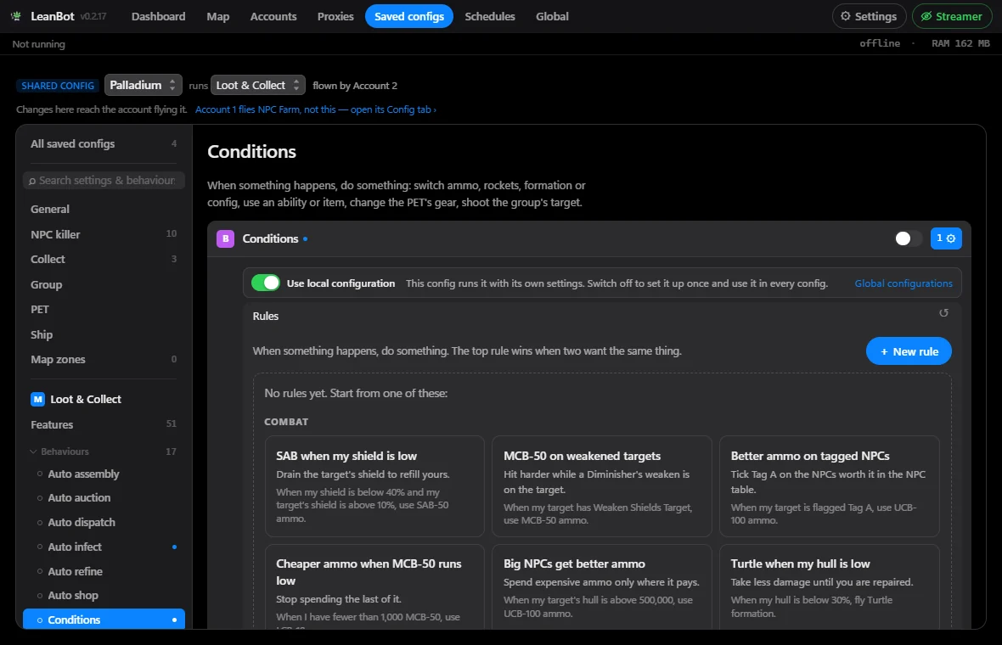Click the reset arrow icon in Rules

[x=943, y=313]
